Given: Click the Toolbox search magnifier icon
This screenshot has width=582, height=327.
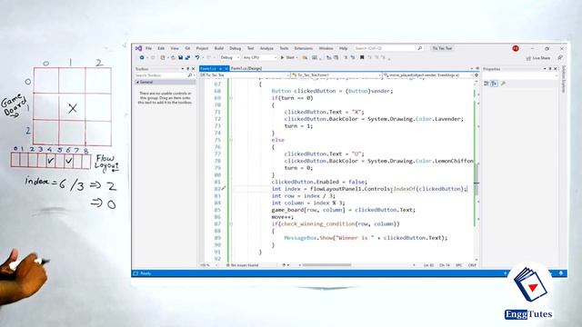Looking at the screenshot, I should tap(190, 75).
